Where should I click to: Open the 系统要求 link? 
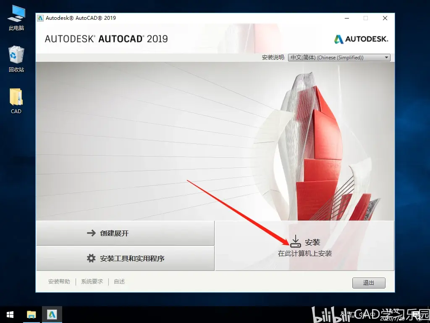tap(92, 281)
